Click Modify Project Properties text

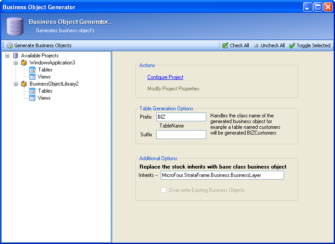click(173, 89)
